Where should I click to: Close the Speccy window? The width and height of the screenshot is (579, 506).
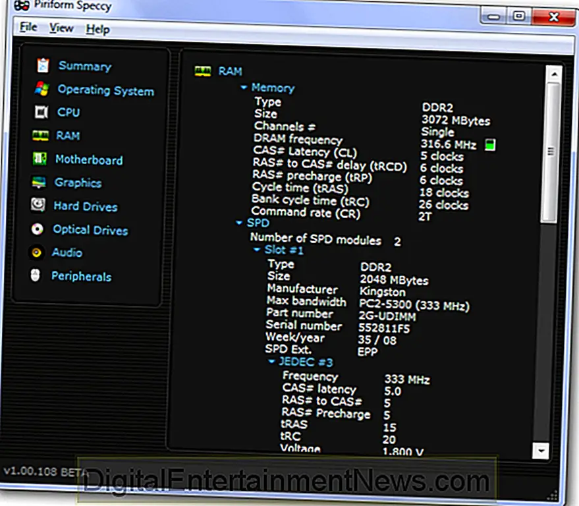coord(553,17)
